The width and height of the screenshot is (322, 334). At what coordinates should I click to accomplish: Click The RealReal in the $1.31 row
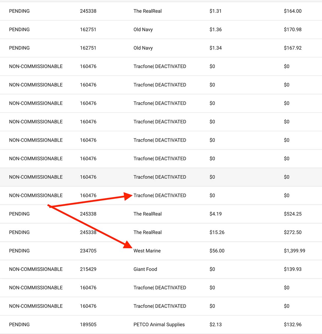148,11
